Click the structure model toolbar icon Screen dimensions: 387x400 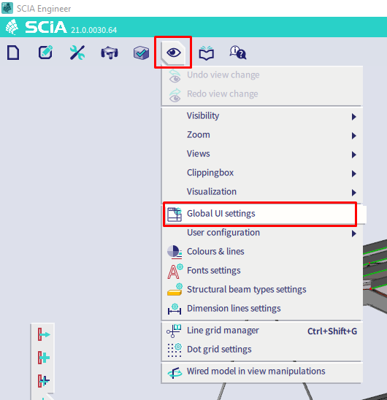click(110, 53)
